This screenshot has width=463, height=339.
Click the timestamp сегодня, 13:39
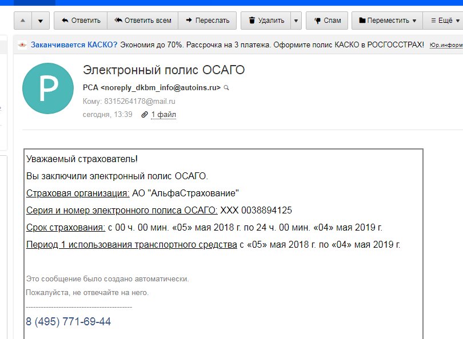click(x=107, y=114)
